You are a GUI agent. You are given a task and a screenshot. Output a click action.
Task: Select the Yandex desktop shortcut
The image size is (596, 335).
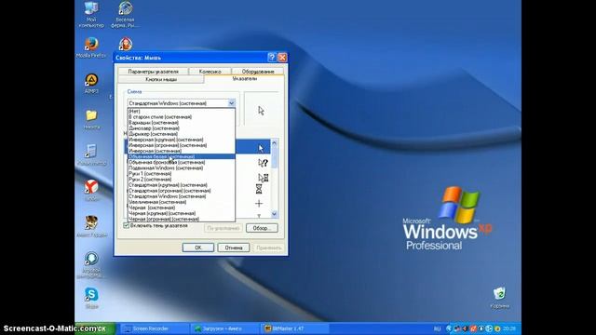[91, 190]
